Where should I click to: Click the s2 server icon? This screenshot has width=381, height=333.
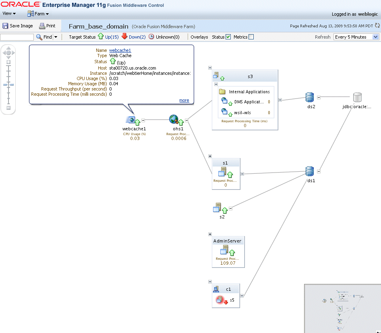[x=217, y=208]
